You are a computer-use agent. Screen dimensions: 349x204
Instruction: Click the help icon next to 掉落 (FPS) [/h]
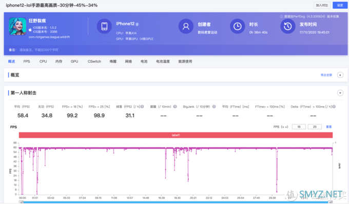coord(142,107)
